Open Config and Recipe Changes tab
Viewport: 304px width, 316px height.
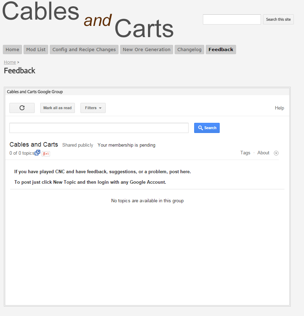[x=84, y=49]
